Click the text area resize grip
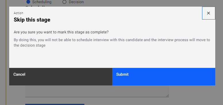Image resolution: width=223 pixels, height=105 pixels. tap(168, 96)
